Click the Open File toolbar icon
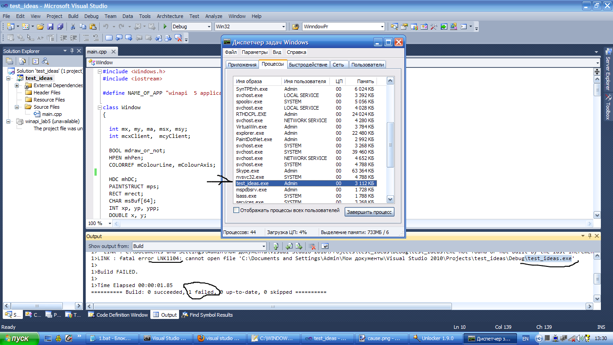 40,27
